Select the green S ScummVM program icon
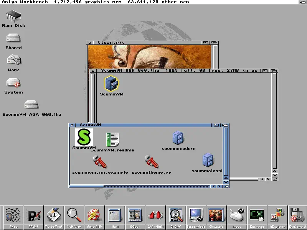307x230 pixels. pyautogui.click(x=84, y=137)
